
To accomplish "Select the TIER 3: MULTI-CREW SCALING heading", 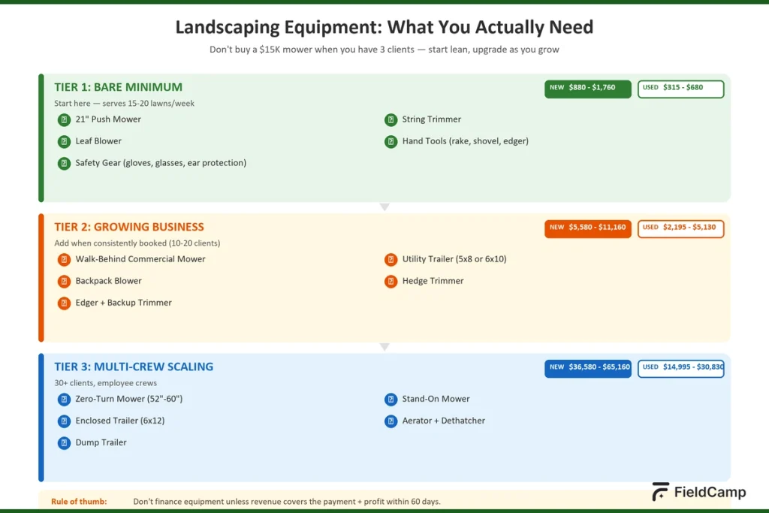I will coord(134,367).
